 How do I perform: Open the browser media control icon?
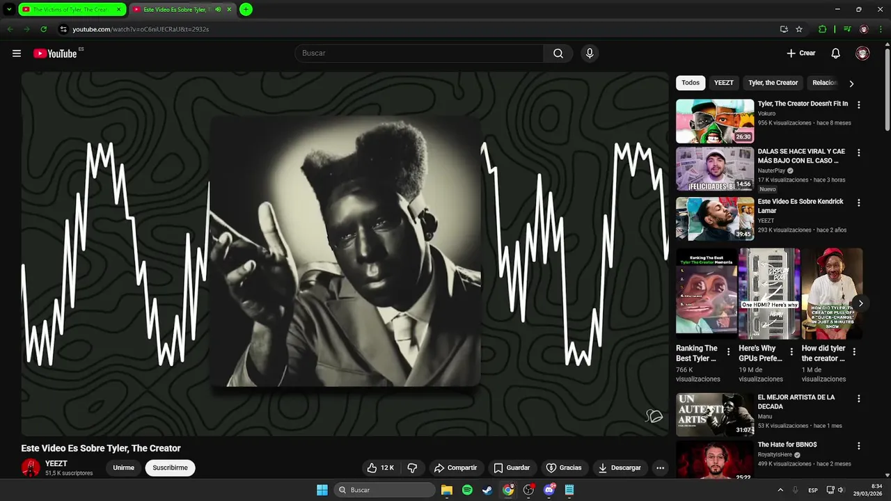point(847,29)
